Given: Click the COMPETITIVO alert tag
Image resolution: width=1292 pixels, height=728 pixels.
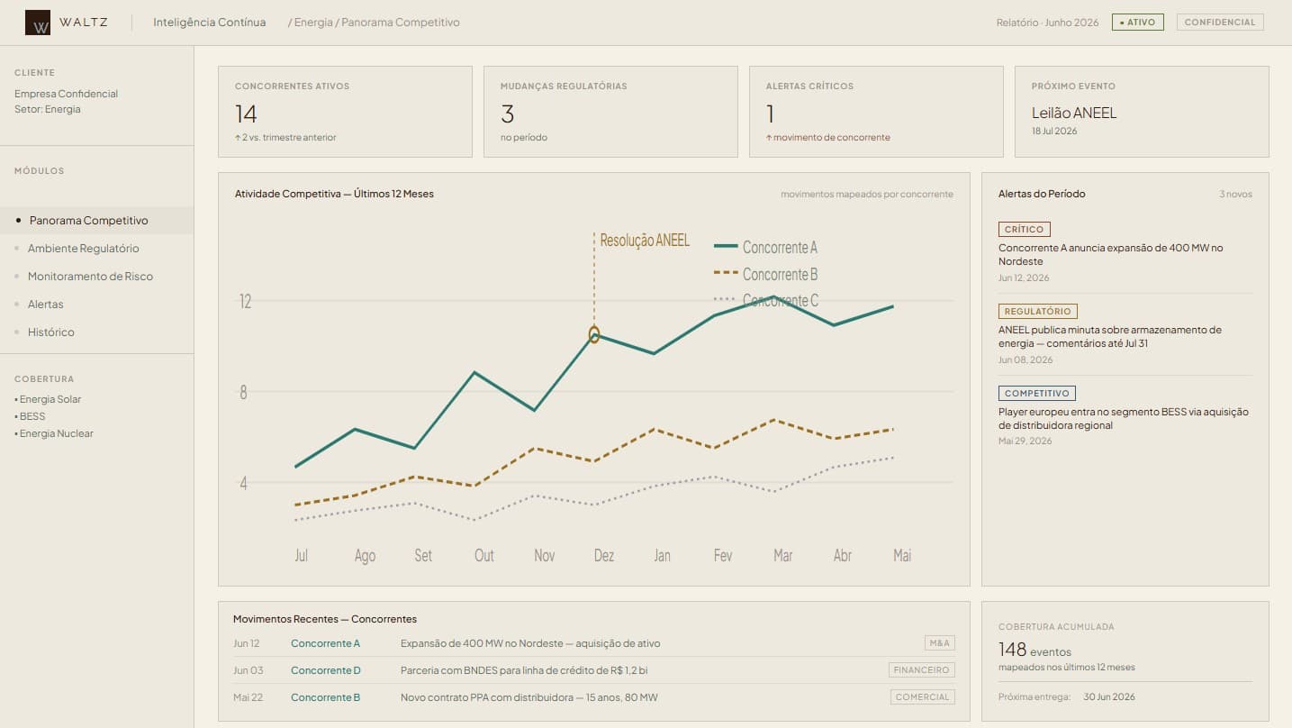Looking at the screenshot, I should tap(1037, 394).
